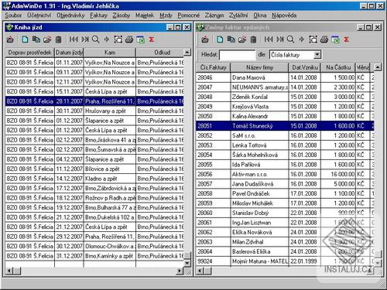Click scroll left arrow in Změny faktur table

pyautogui.click(x=200, y=271)
